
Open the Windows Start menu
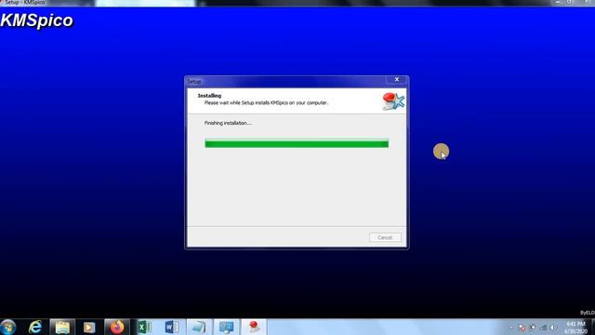point(8,327)
